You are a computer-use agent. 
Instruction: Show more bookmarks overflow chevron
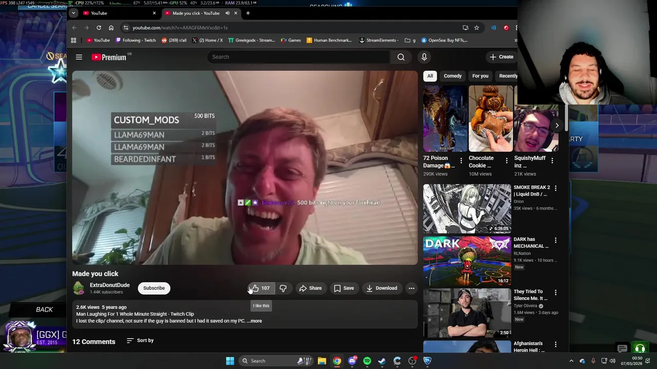click(x=515, y=40)
